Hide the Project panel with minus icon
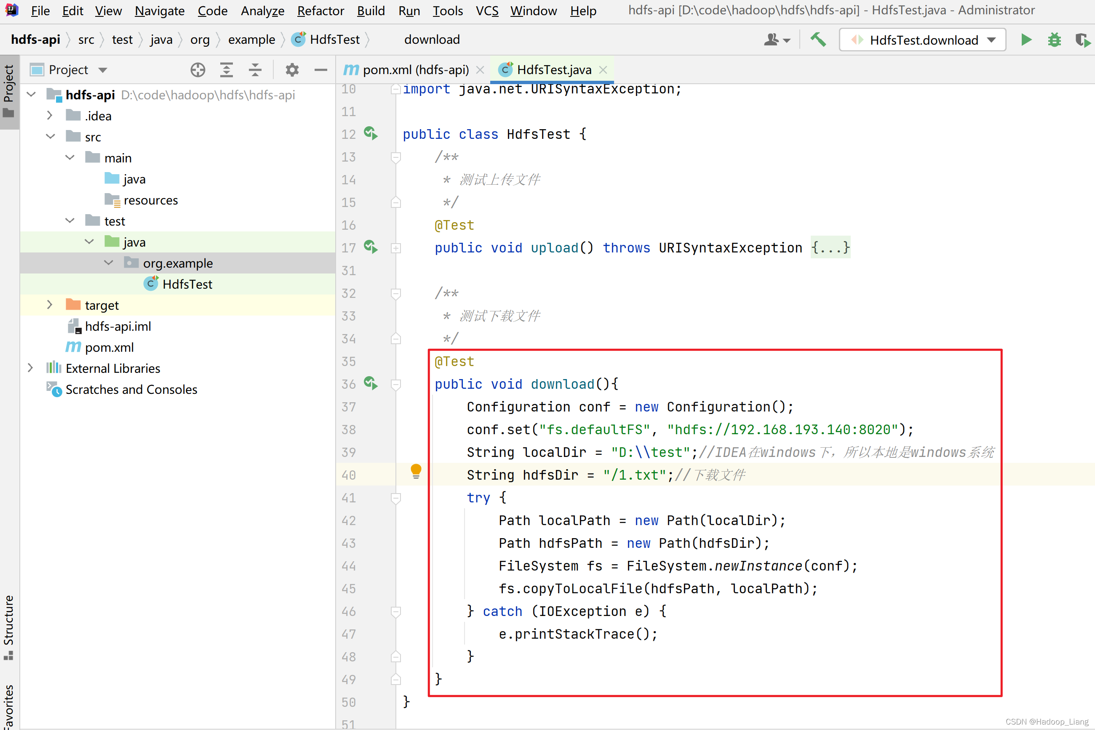 tap(320, 70)
